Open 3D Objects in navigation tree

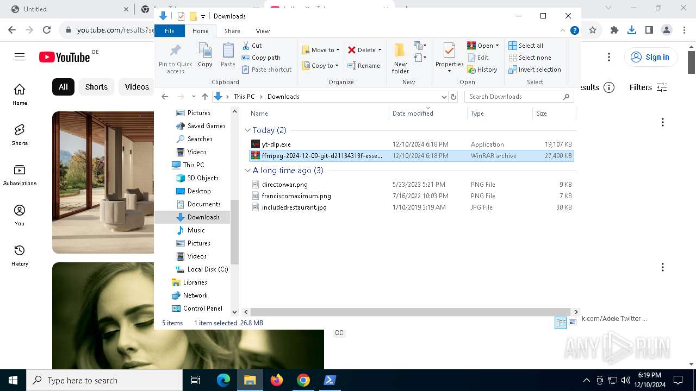[197, 178]
